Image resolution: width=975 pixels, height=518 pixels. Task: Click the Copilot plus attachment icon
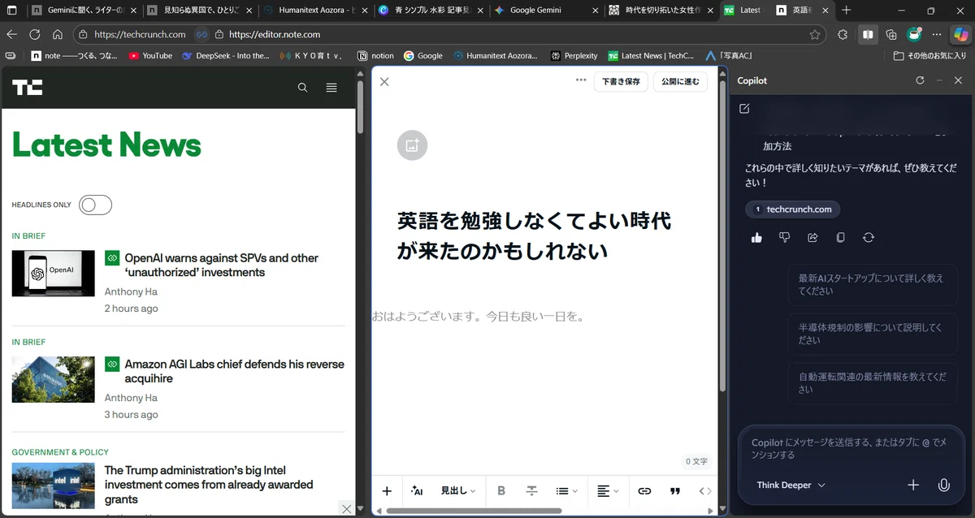(913, 485)
